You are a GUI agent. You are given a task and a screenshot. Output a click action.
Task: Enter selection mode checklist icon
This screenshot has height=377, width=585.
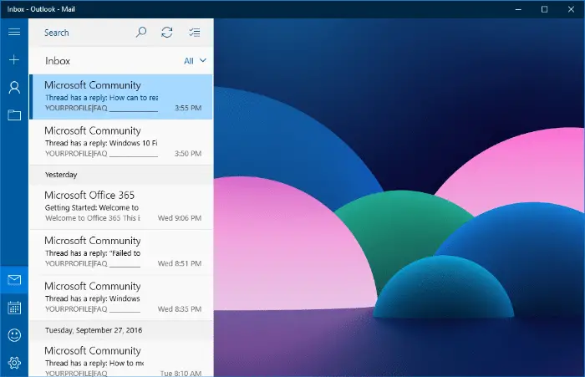[195, 33]
